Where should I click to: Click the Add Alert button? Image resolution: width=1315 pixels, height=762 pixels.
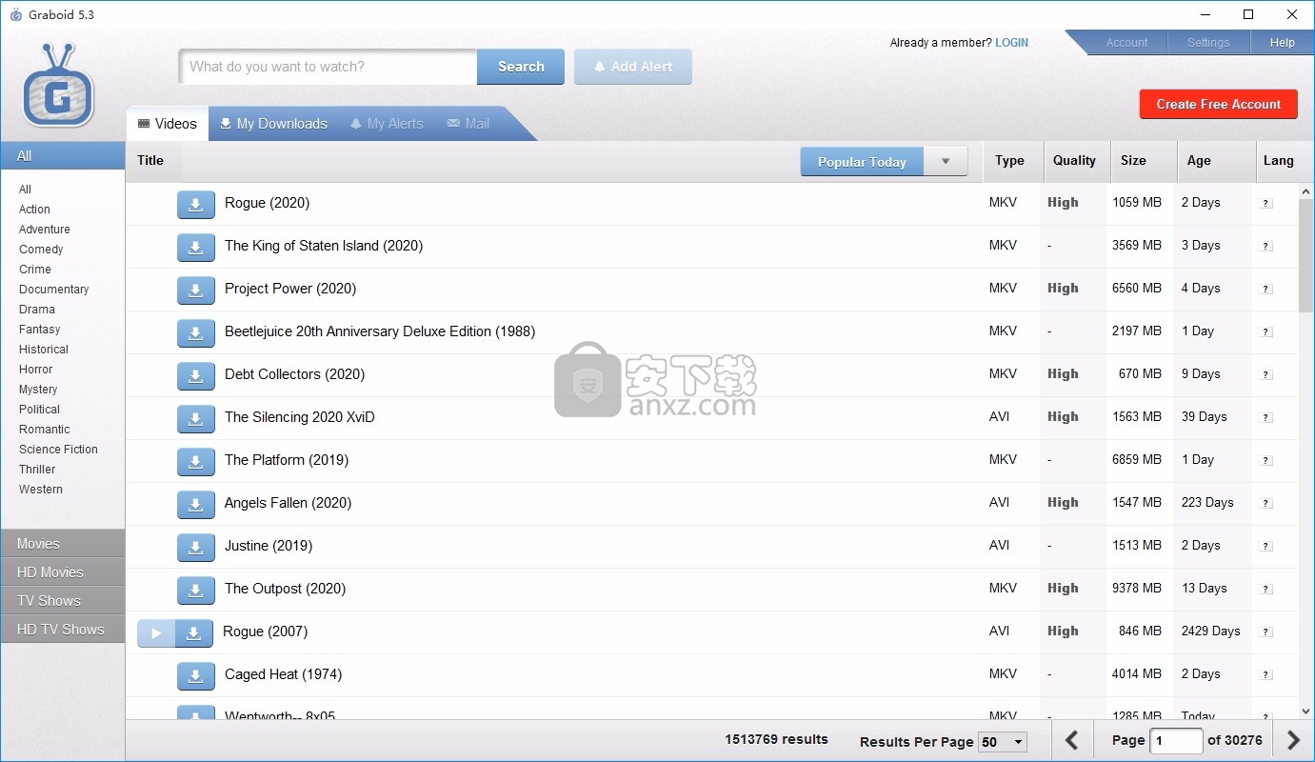[633, 67]
